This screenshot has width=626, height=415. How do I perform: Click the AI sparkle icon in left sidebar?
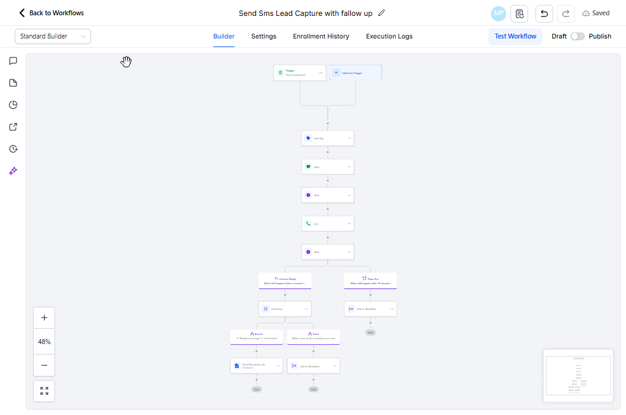[13, 171]
